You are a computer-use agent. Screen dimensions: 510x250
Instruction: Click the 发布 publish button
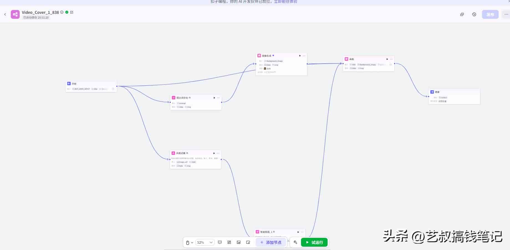tap(490, 14)
